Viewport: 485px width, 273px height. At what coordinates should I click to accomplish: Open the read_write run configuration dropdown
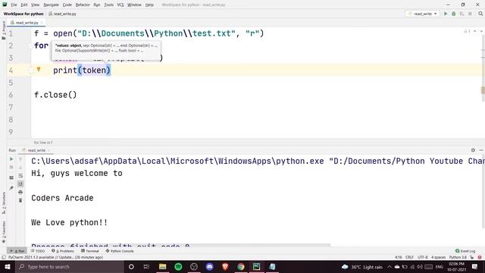point(423,14)
